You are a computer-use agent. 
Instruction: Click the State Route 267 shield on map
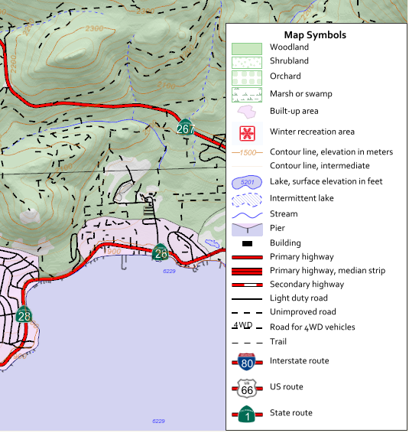(186, 127)
